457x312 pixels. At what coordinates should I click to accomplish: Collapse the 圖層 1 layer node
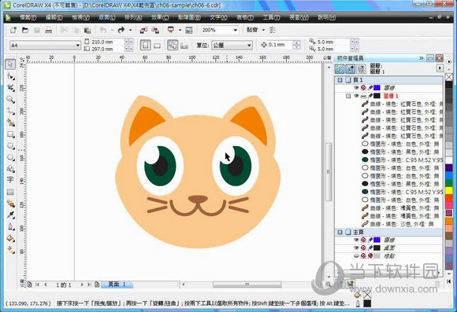(x=348, y=96)
